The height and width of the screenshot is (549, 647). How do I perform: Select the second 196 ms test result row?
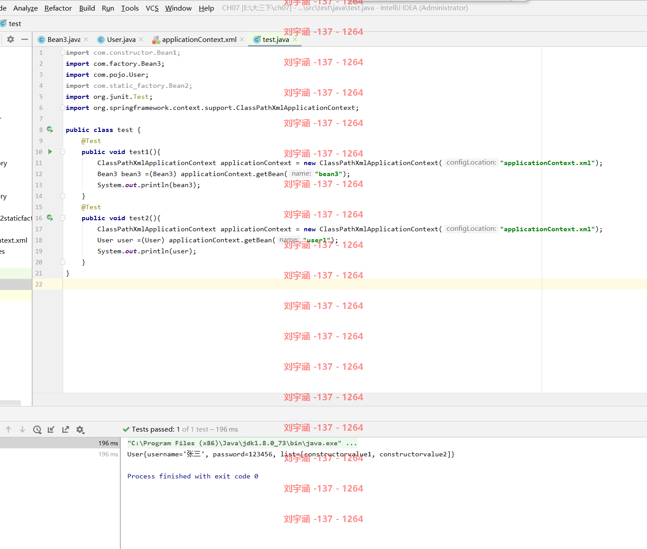[x=60, y=454]
